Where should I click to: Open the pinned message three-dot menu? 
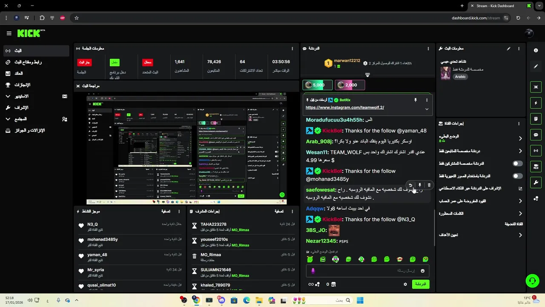click(x=427, y=100)
